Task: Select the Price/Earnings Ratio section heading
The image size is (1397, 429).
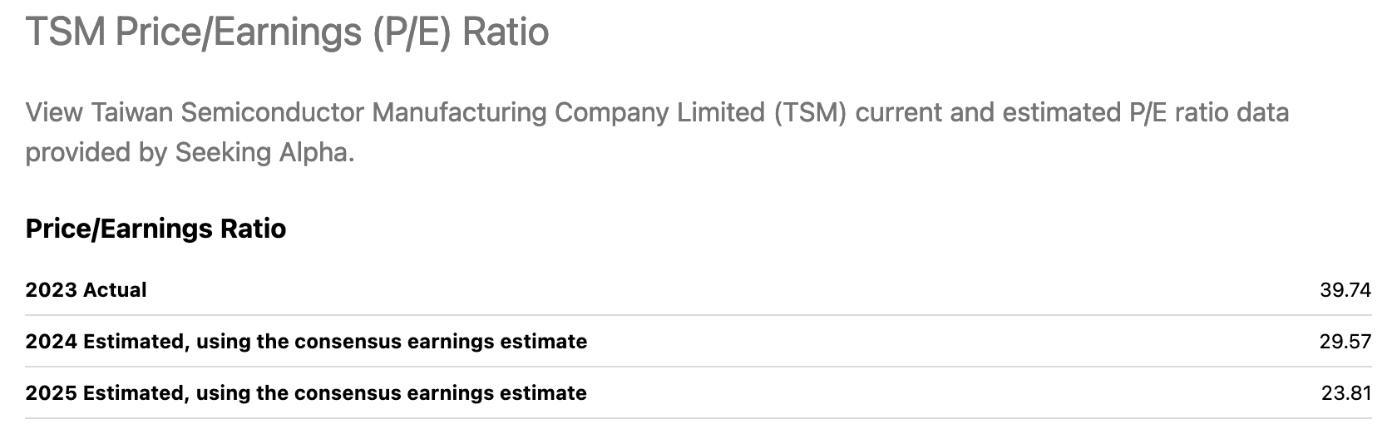Action: tap(155, 229)
